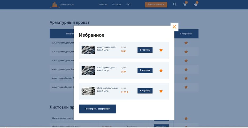Viewport: 248px width, 128px height.
Task: Add Лист горячекатаный 2мм to cart
Action: [145, 91]
